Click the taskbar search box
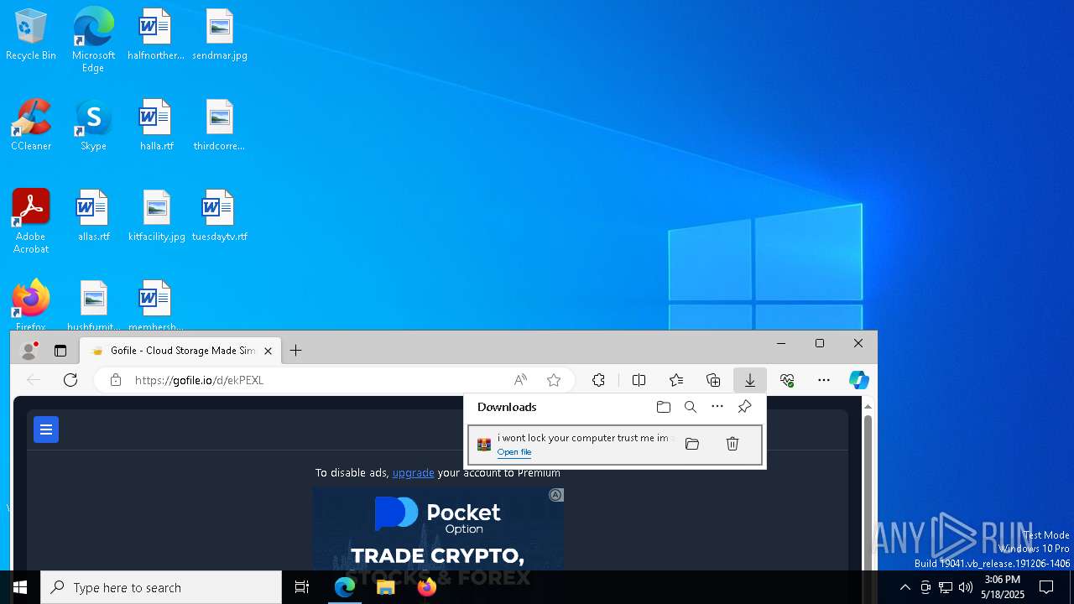The image size is (1074, 604). pyautogui.click(x=161, y=587)
